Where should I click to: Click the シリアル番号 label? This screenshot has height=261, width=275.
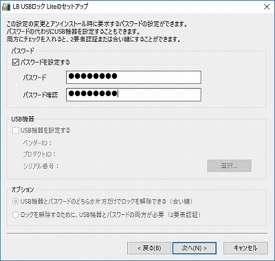point(41,166)
